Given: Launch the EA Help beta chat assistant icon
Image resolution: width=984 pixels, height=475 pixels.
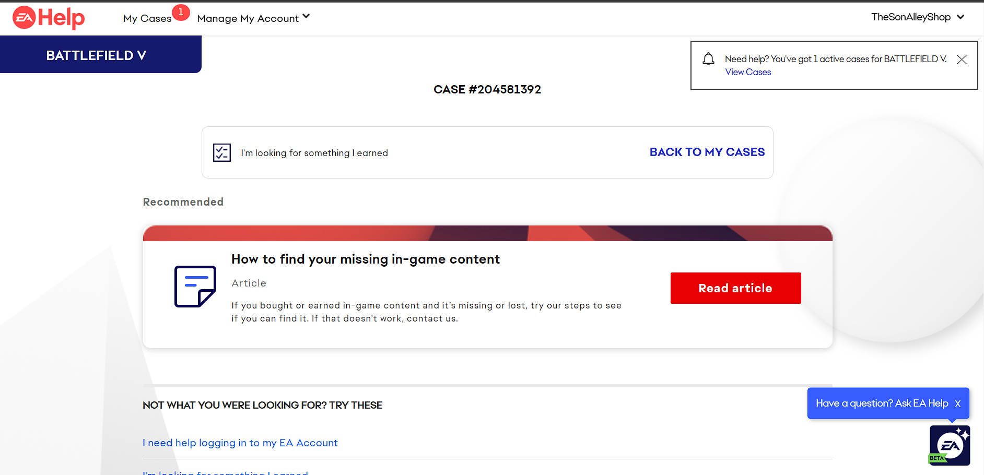Looking at the screenshot, I should (950, 445).
